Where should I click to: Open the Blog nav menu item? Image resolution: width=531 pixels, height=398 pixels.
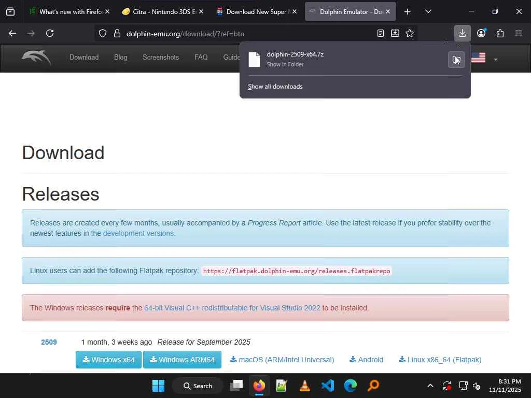(x=120, y=57)
